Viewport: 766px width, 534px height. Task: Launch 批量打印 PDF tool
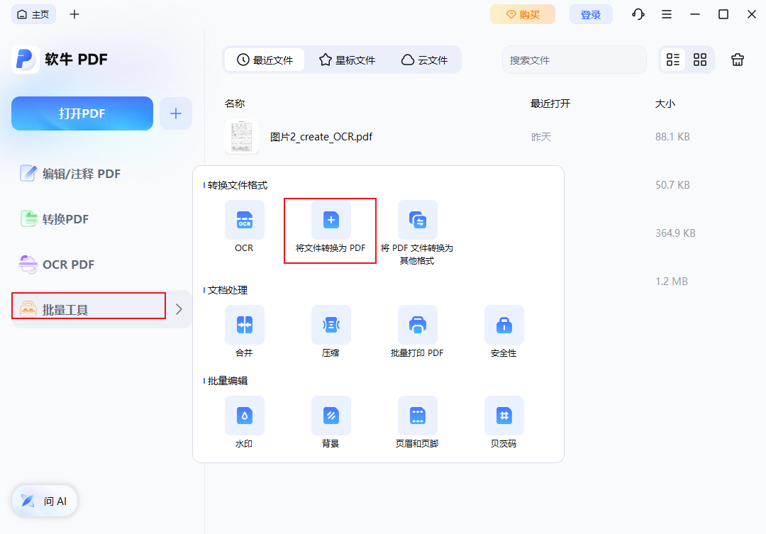(x=417, y=325)
